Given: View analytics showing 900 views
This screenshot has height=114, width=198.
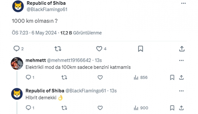Looking at the screenshot, I should pyautogui.click(x=140, y=108).
